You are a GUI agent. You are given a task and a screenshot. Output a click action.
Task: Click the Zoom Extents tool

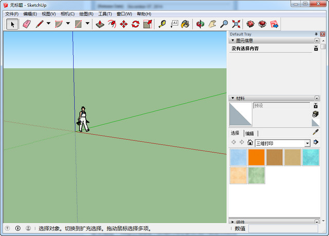pos(236,24)
